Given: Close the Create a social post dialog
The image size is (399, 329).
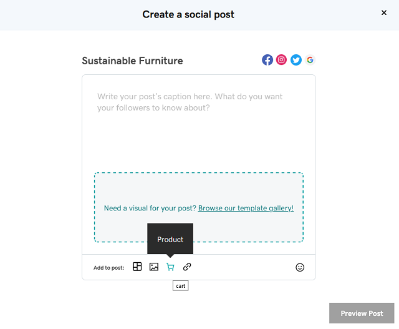Looking at the screenshot, I should click(384, 12).
